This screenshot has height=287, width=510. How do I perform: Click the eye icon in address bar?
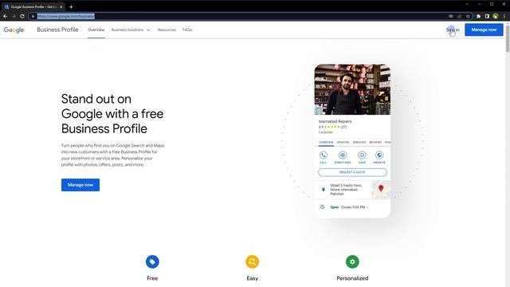451,16
